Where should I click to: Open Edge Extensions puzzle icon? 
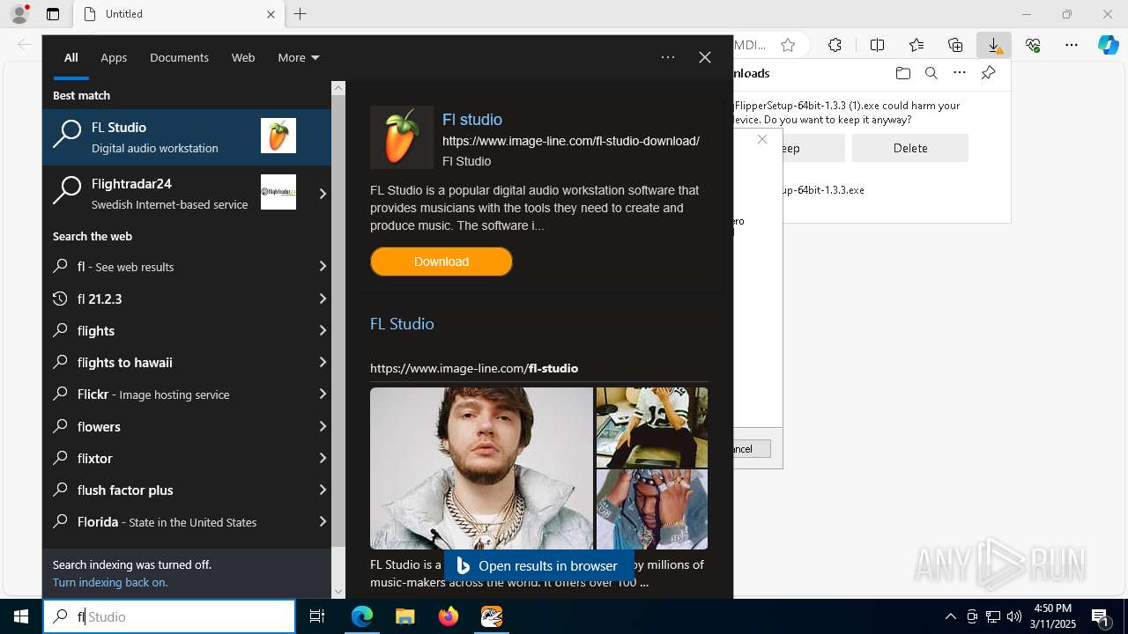point(835,45)
